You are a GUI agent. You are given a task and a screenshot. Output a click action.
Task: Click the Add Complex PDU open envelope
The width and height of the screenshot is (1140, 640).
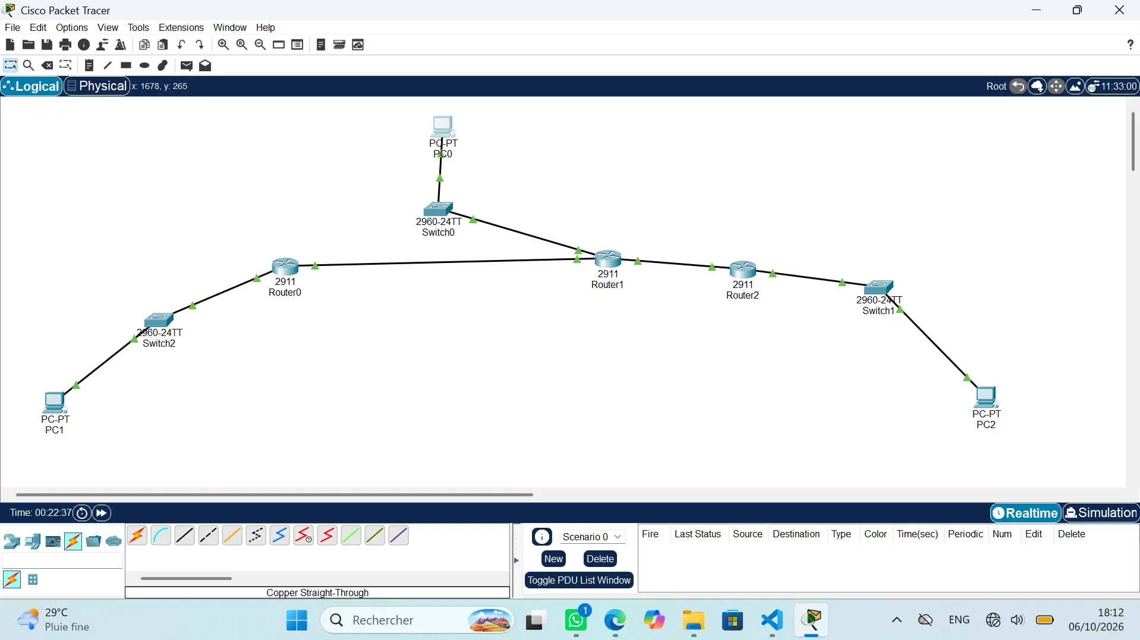(x=205, y=65)
